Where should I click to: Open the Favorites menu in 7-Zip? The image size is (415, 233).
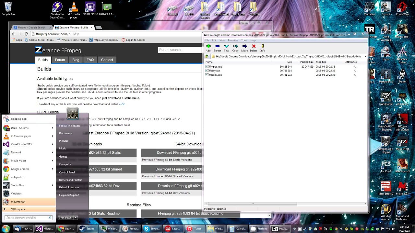[x=233, y=40]
